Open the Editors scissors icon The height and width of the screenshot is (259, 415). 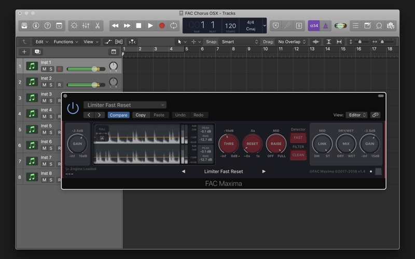click(x=98, y=25)
